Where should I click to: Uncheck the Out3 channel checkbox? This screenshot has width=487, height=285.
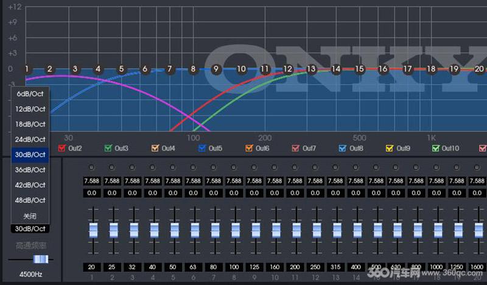pyautogui.click(x=108, y=148)
